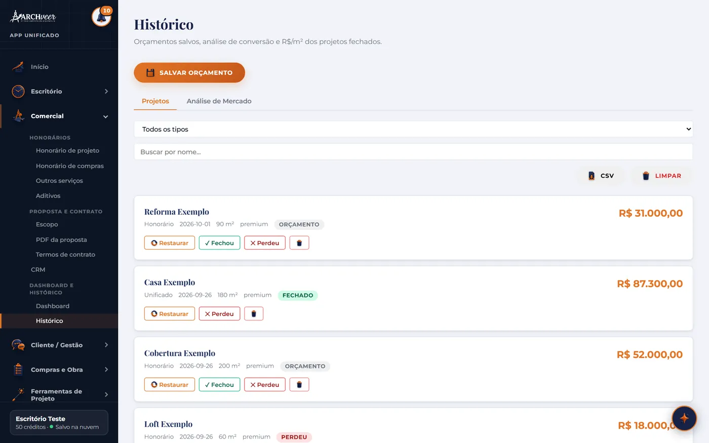Switch to the Análise de Mercado tab

coord(219,101)
